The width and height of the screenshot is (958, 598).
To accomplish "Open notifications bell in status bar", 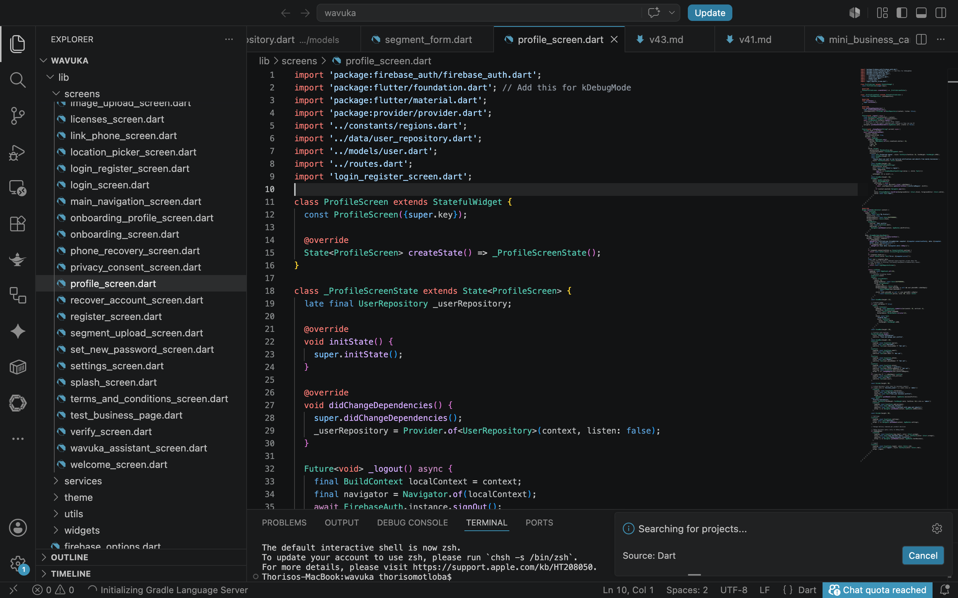I will click(945, 590).
